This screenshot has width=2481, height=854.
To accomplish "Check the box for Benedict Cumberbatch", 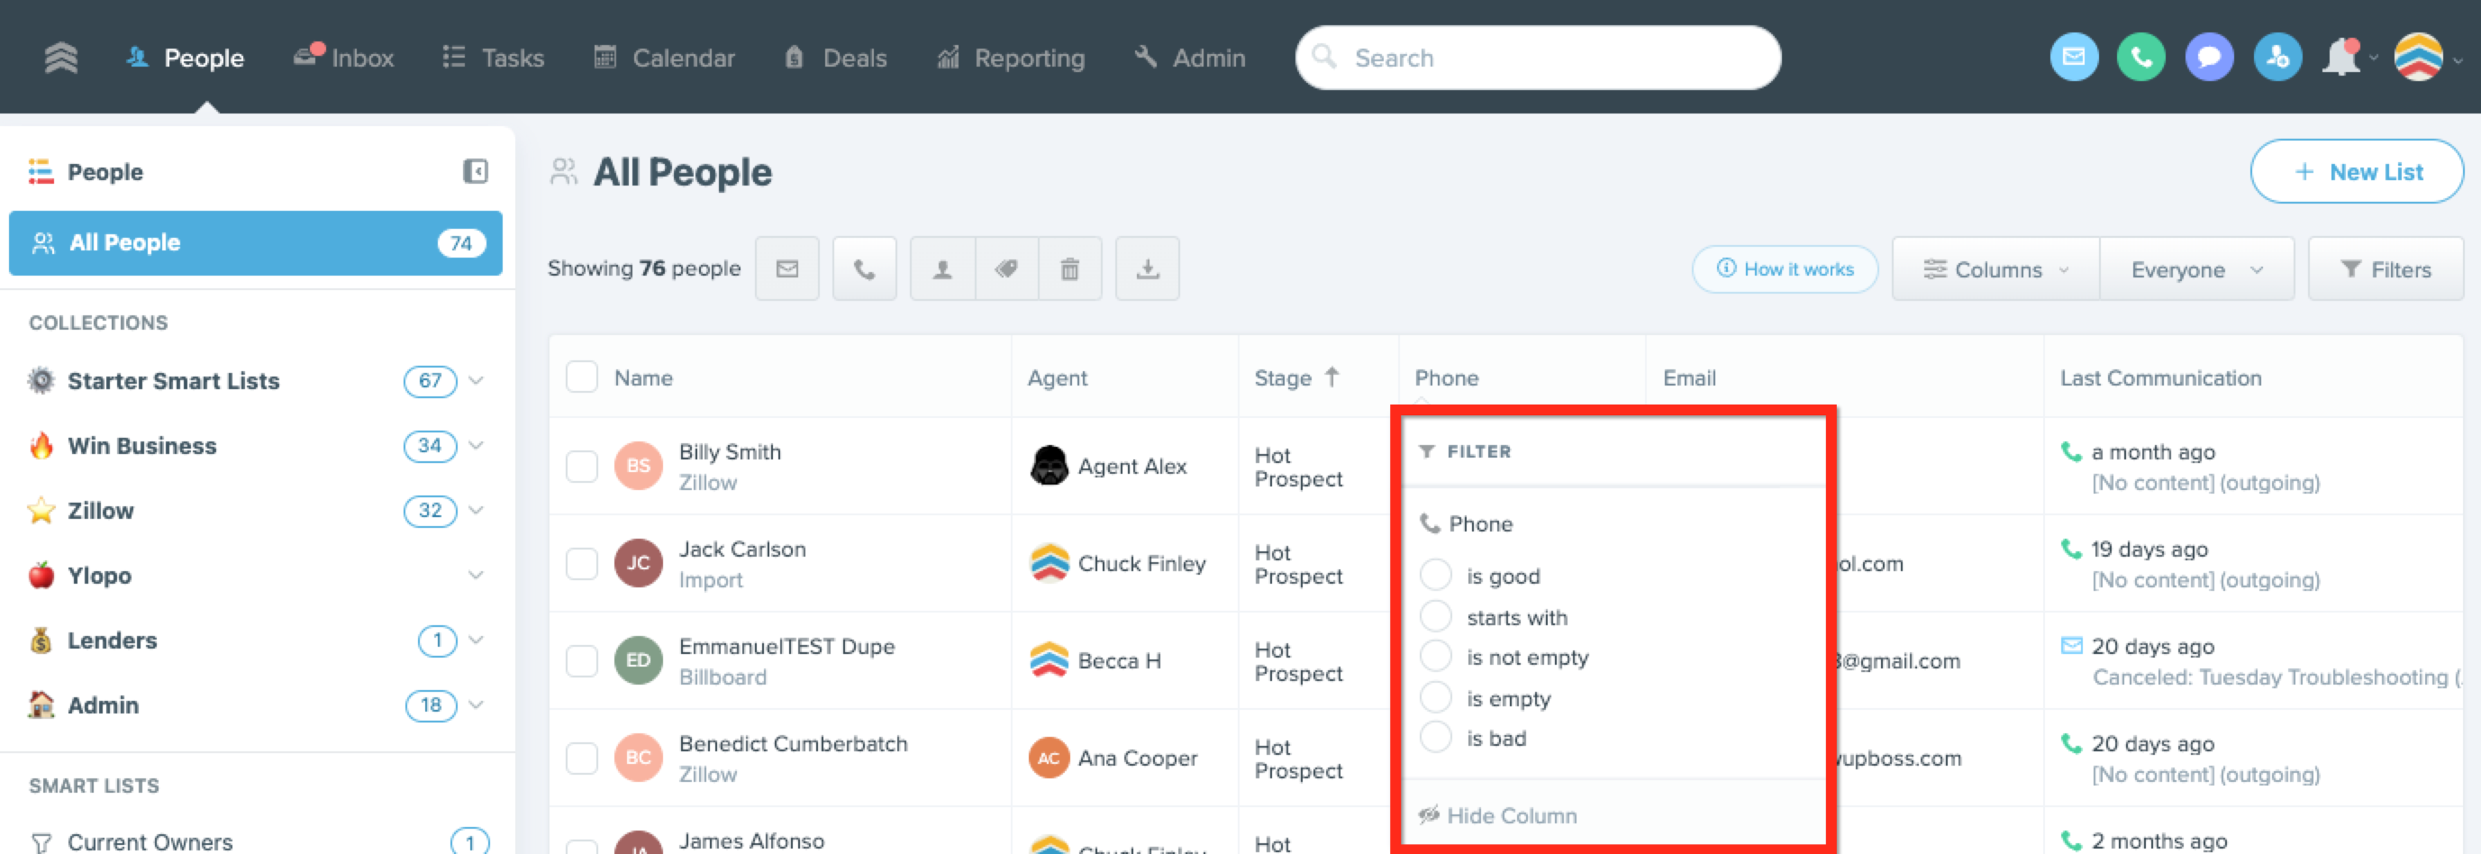I will click(x=582, y=758).
